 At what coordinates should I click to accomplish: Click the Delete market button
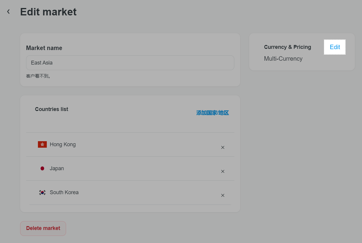pos(43,228)
